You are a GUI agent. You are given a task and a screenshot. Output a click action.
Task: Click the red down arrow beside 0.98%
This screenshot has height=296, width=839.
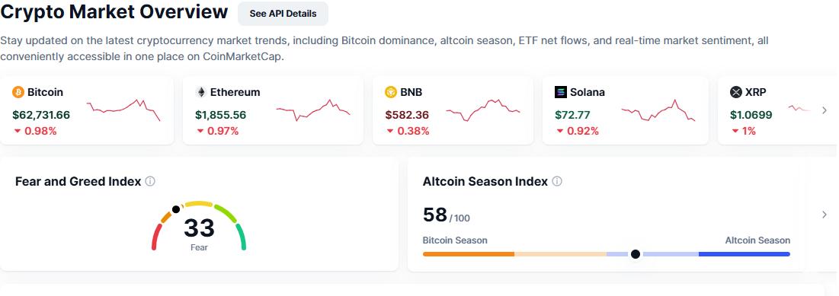click(x=18, y=131)
